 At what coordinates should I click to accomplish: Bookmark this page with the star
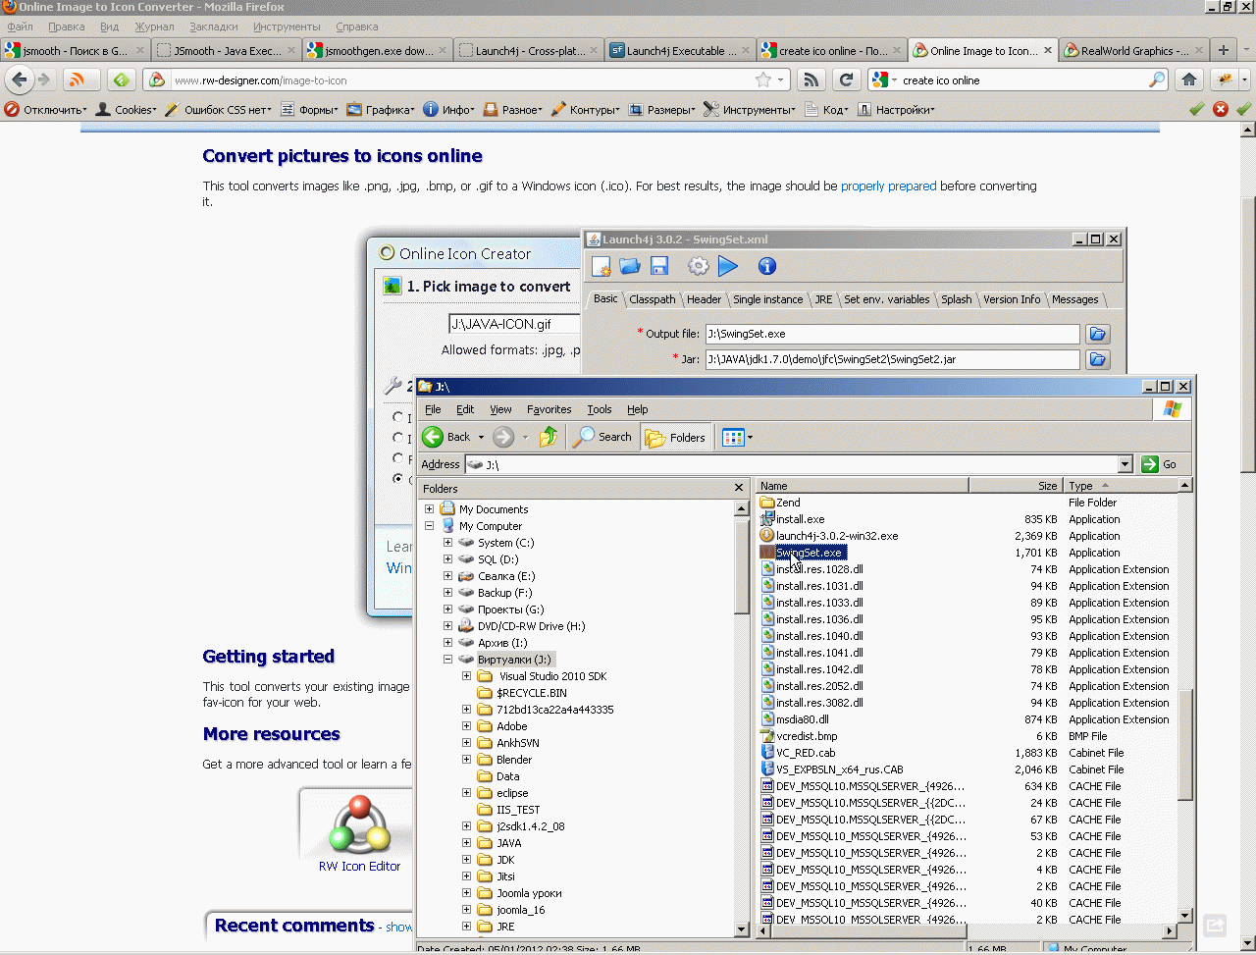[x=763, y=80]
